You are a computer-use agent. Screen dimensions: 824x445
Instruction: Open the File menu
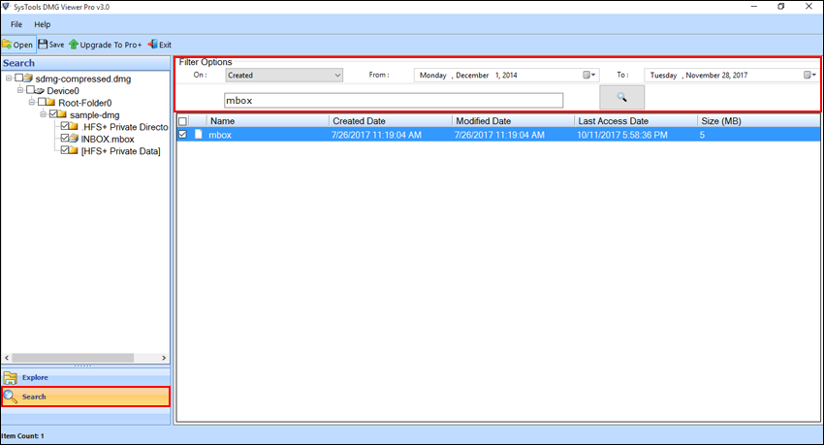pos(16,24)
